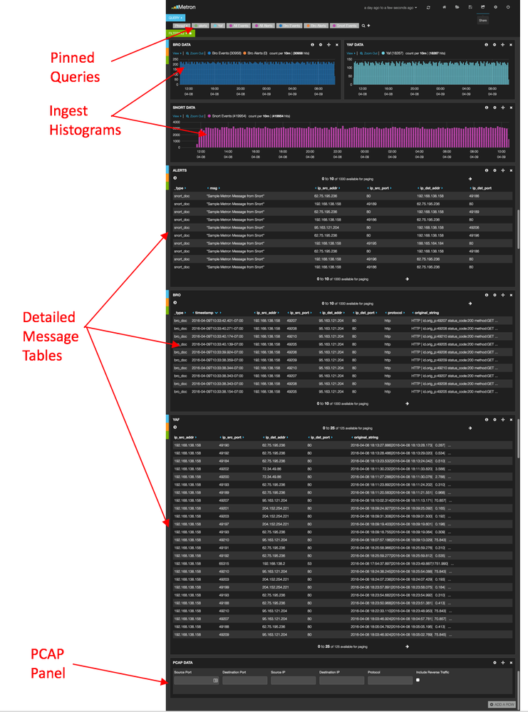Image resolution: width=528 pixels, height=712 pixels.
Task: Expand the QUERY section
Action: [175, 18]
